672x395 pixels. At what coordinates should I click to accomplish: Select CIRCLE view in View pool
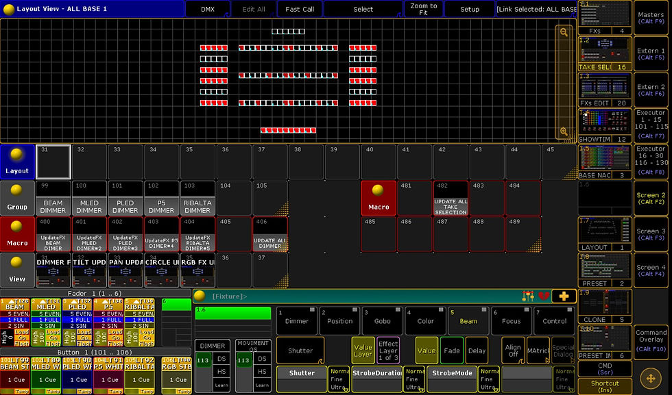click(x=162, y=270)
